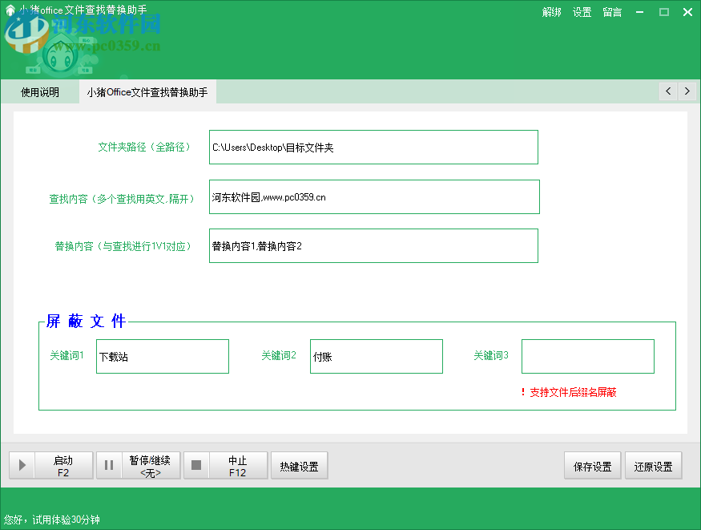Open 设置 from the title bar
Image resolution: width=701 pixels, height=530 pixels.
click(582, 12)
